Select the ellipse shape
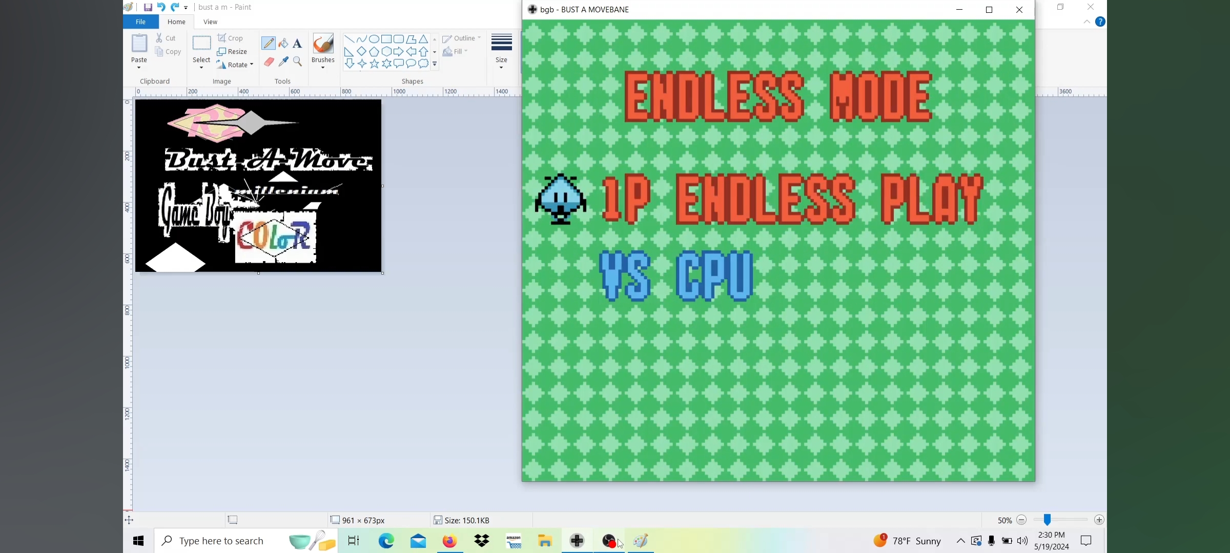 click(x=374, y=39)
